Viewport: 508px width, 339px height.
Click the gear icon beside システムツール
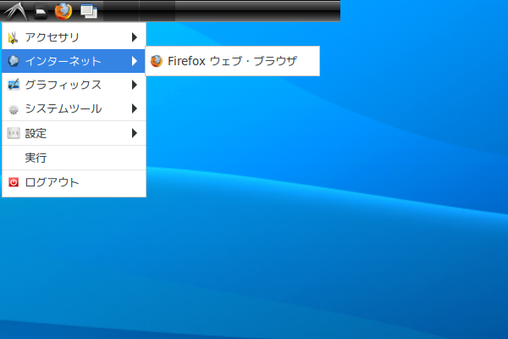tap(14, 109)
